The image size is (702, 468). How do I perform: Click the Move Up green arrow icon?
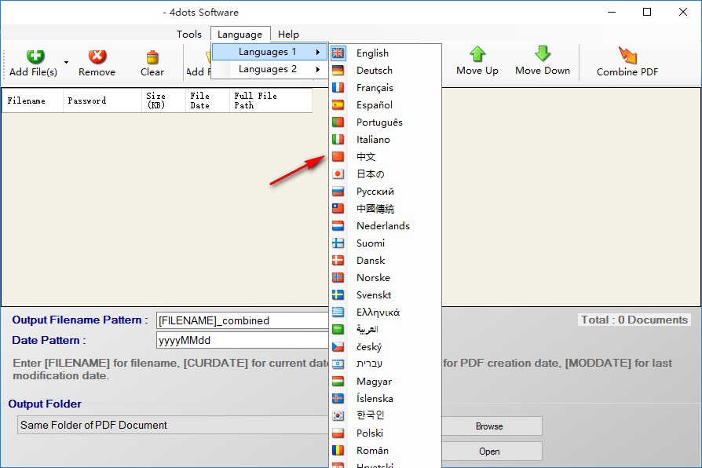(x=477, y=54)
